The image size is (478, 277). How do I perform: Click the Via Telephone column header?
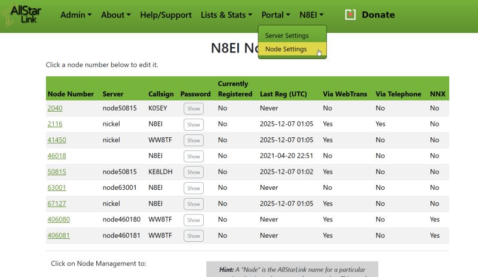[398, 94]
